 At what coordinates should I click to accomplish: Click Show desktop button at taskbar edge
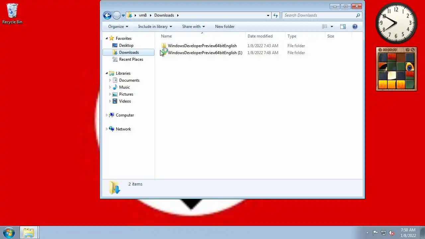coord(422,233)
